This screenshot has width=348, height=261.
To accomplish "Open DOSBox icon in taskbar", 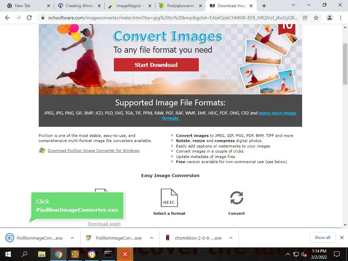I will [75, 254].
